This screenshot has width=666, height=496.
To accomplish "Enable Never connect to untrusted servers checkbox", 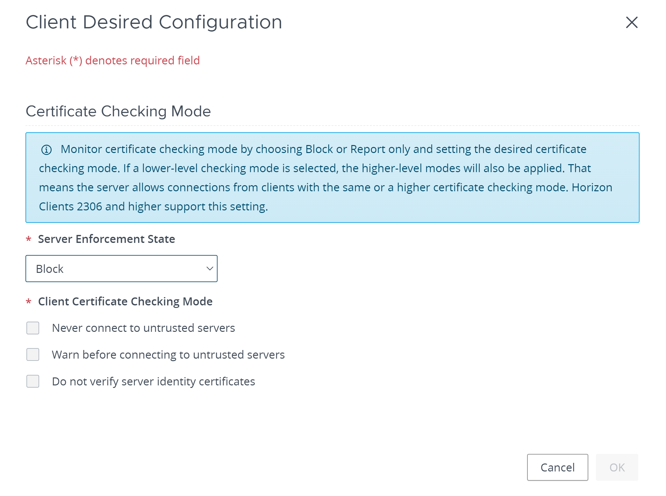I will tap(33, 328).
